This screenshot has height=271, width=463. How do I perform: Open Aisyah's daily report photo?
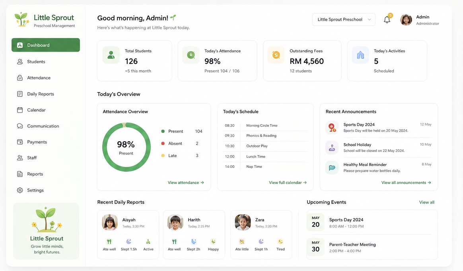[110, 223]
